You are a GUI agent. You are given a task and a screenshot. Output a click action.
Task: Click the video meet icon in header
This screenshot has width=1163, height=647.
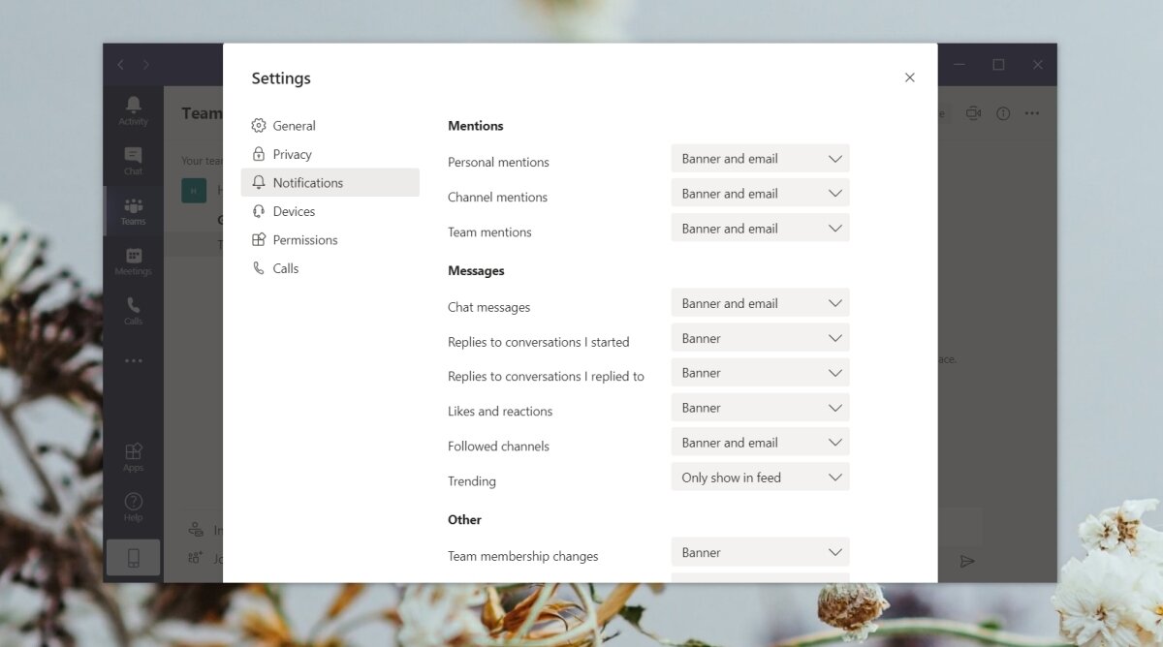point(973,113)
